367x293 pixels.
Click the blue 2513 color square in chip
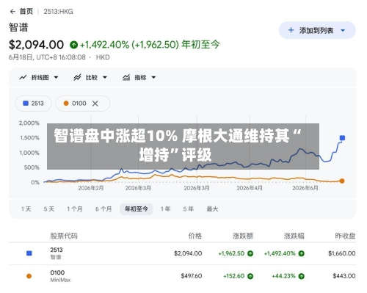tap(26, 104)
